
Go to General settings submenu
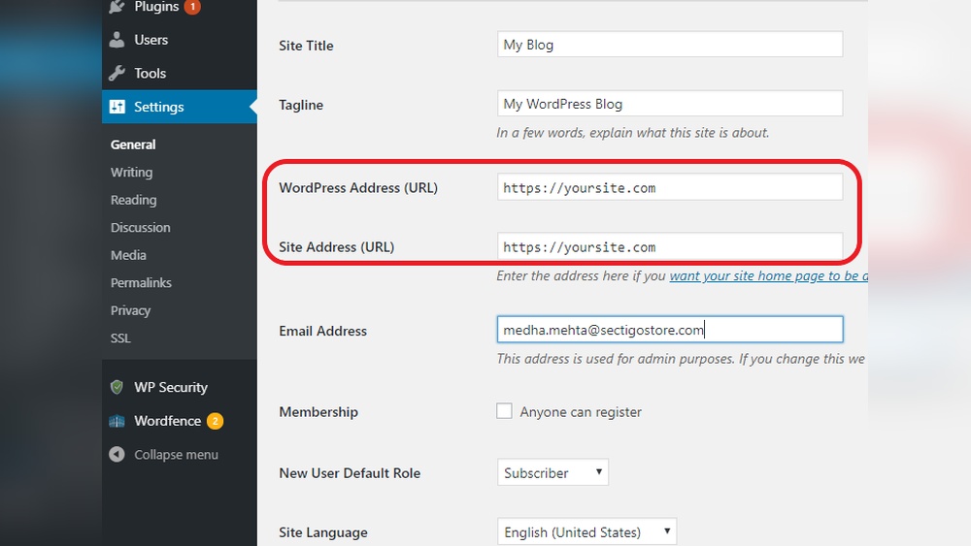coord(133,145)
